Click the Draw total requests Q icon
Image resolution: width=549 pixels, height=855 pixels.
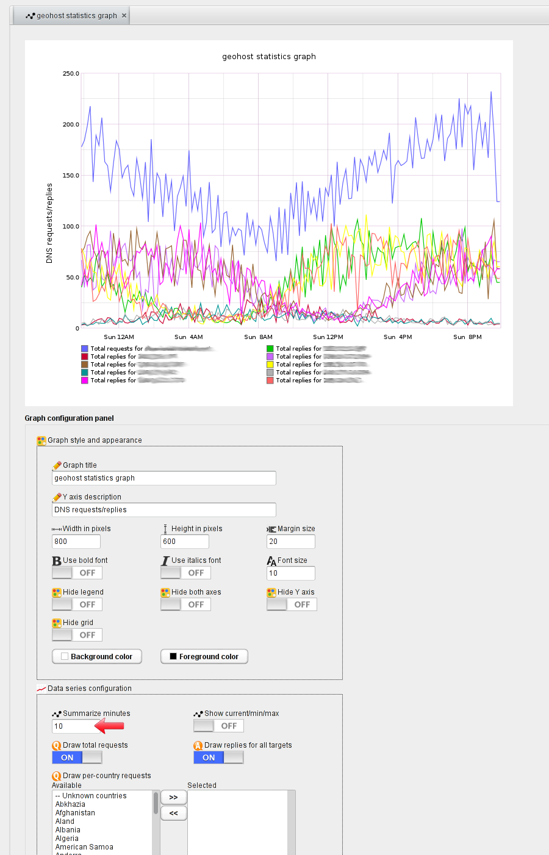pos(57,745)
